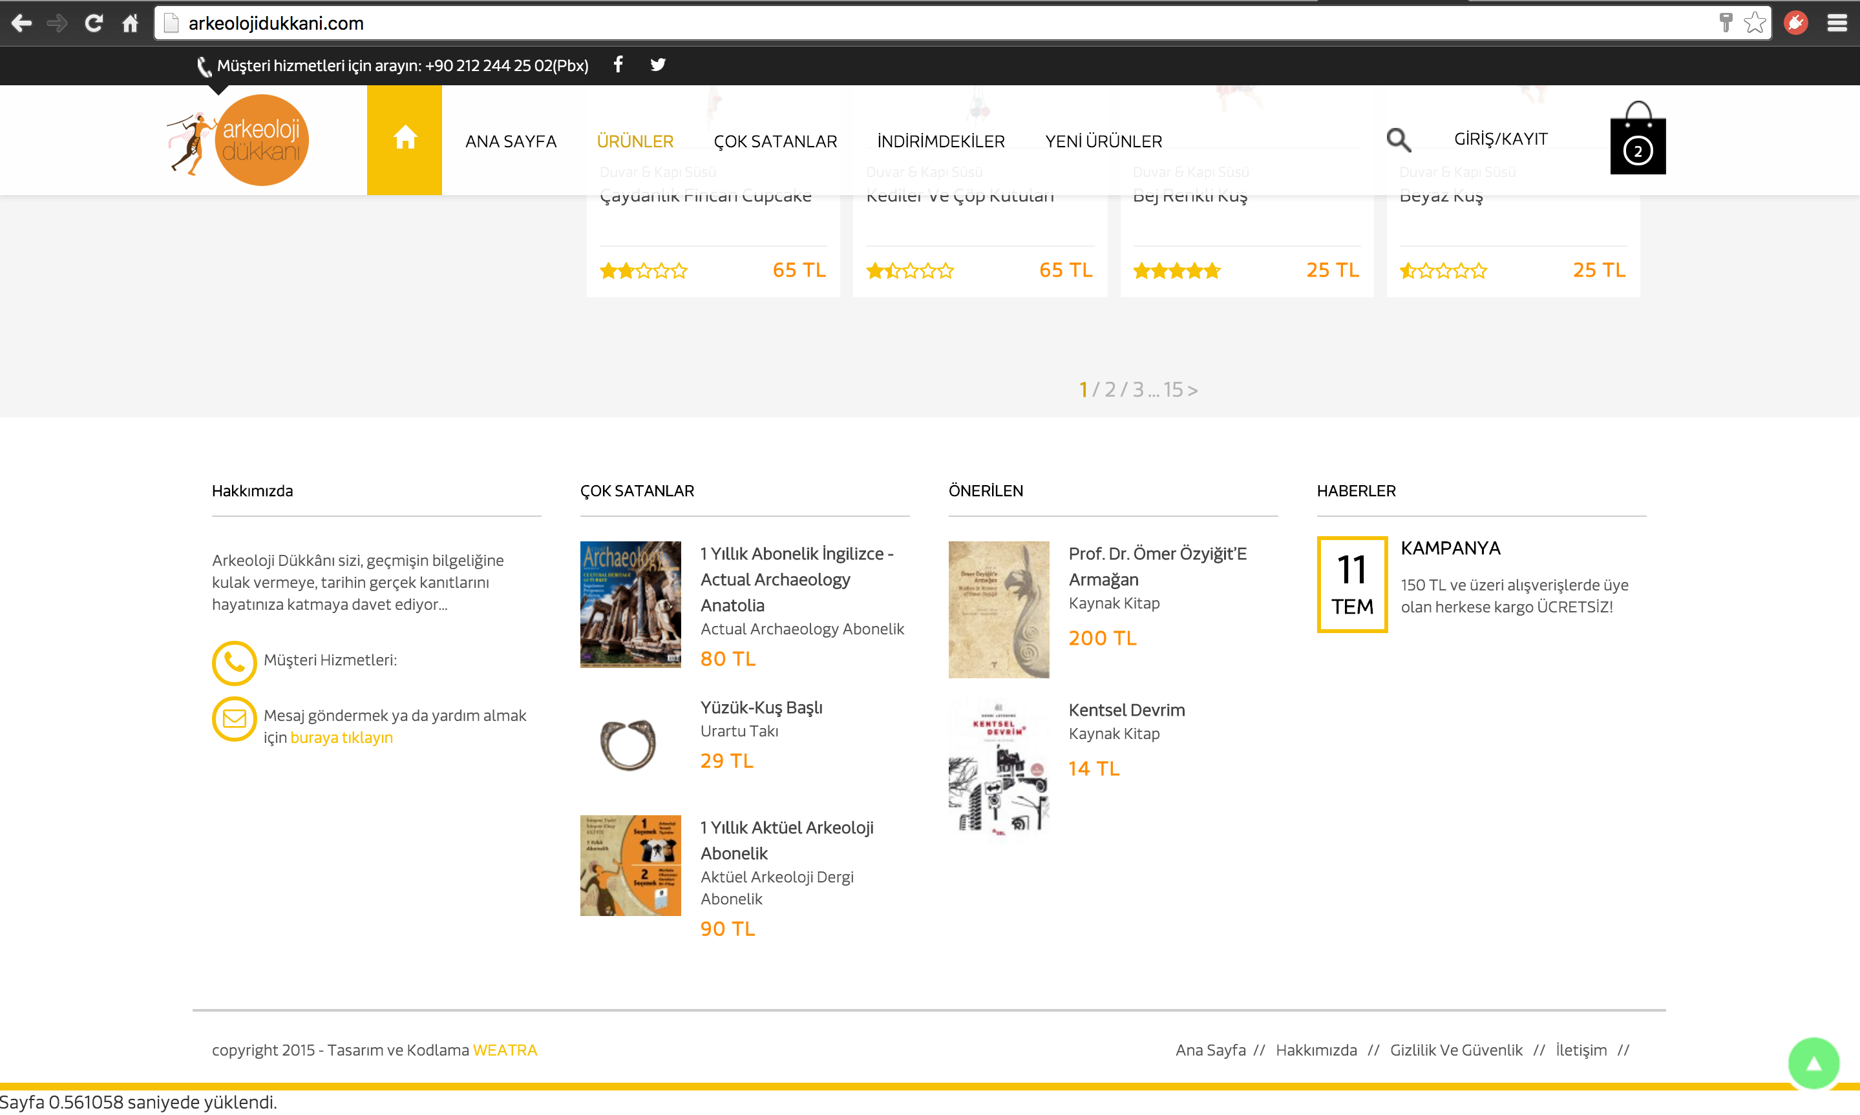Click the green scroll-to-top arrow button
Image resolution: width=1860 pixels, height=1115 pixels.
[x=1813, y=1063]
